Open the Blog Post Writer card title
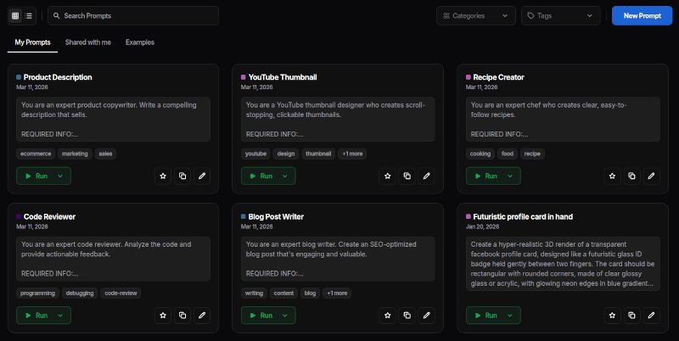This screenshot has width=679, height=341. (276, 217)
